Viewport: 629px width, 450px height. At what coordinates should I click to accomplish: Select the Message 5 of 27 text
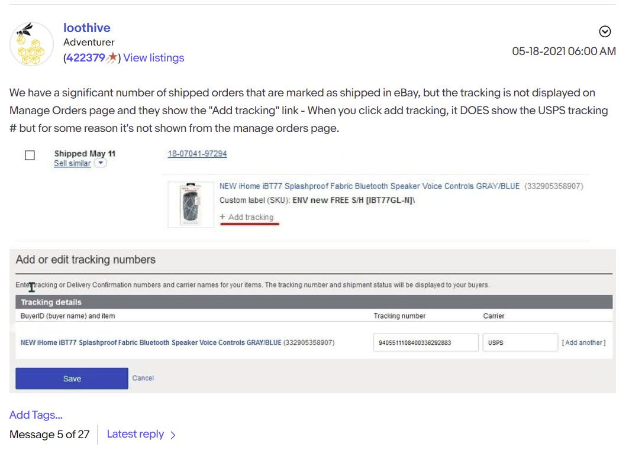49,435
